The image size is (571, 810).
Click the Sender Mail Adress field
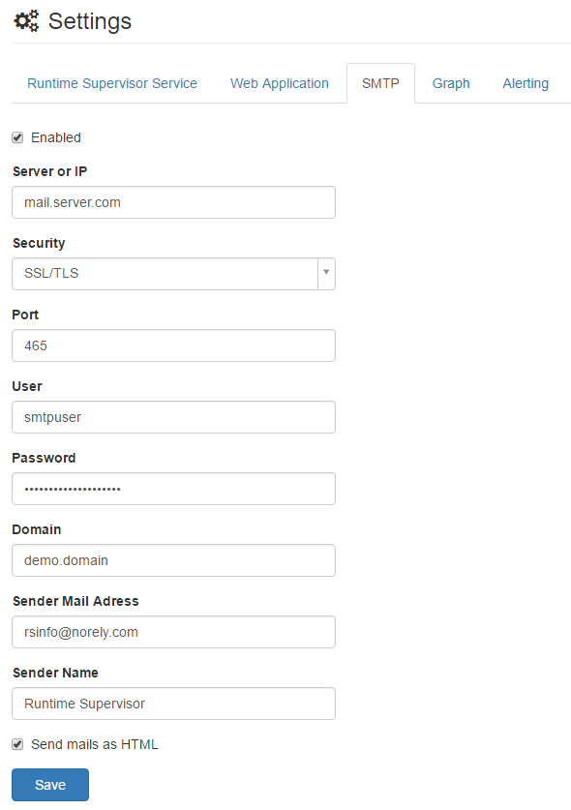[x=173, y=632]
